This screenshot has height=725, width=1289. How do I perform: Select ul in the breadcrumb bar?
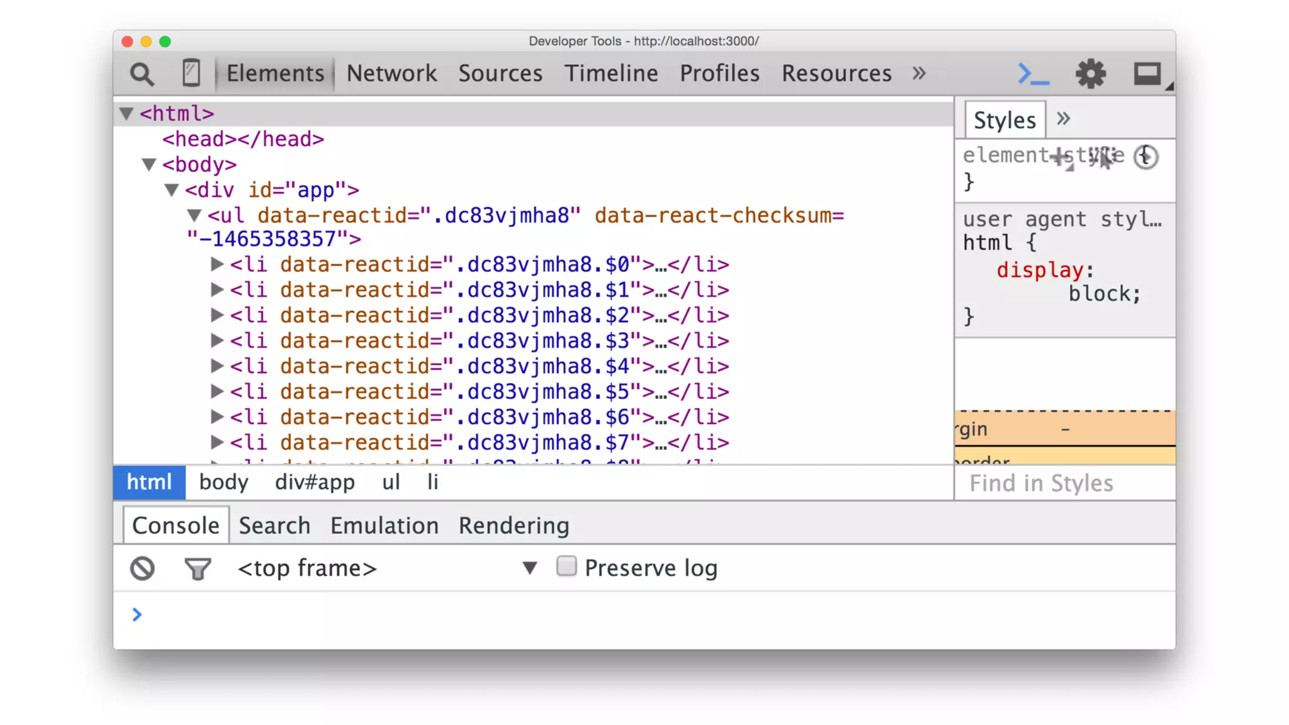pos(391,483)
